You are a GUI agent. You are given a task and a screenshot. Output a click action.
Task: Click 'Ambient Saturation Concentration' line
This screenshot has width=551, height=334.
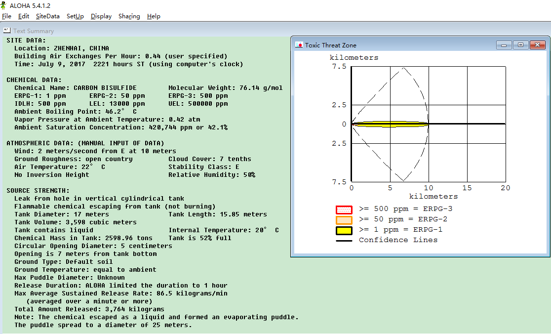tap(121, 127)
